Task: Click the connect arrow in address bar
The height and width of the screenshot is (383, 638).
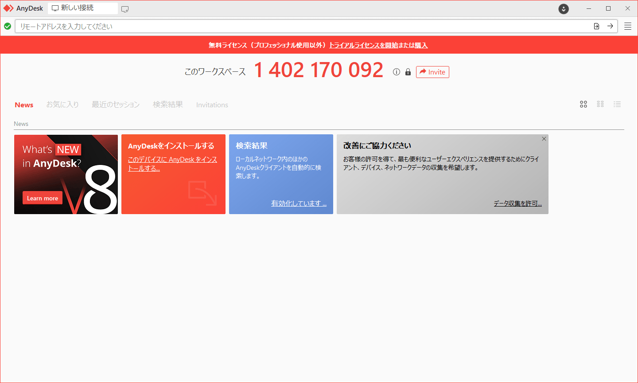Action: point(610,26)
